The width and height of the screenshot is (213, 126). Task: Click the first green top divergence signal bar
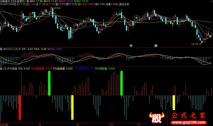[49, 83]
